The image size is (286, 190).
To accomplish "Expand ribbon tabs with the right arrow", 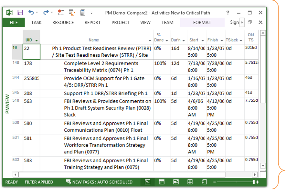I will (242, 22).
